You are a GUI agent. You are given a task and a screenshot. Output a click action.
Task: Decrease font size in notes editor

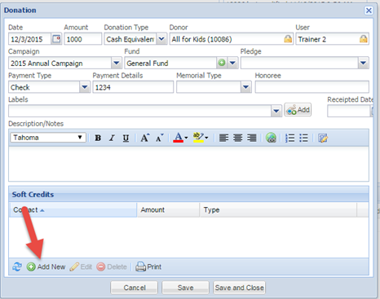click(160, 138)
